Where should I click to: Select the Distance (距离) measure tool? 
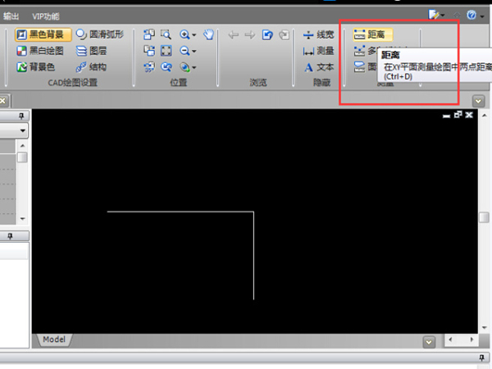(x=372, y=34)
